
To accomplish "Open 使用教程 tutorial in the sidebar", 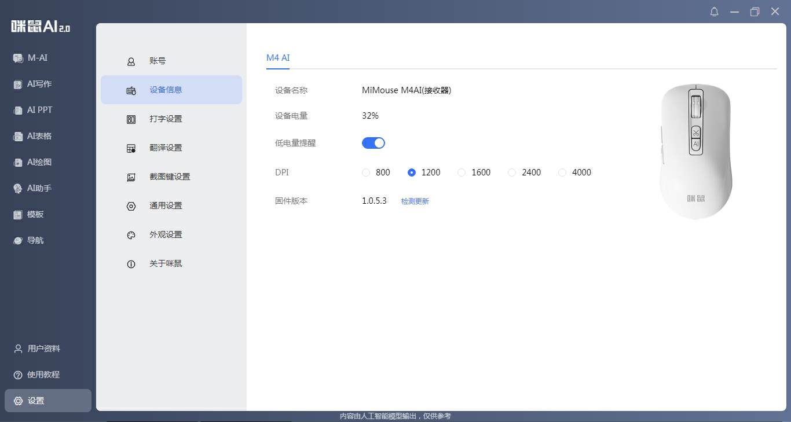I will 43,375.
